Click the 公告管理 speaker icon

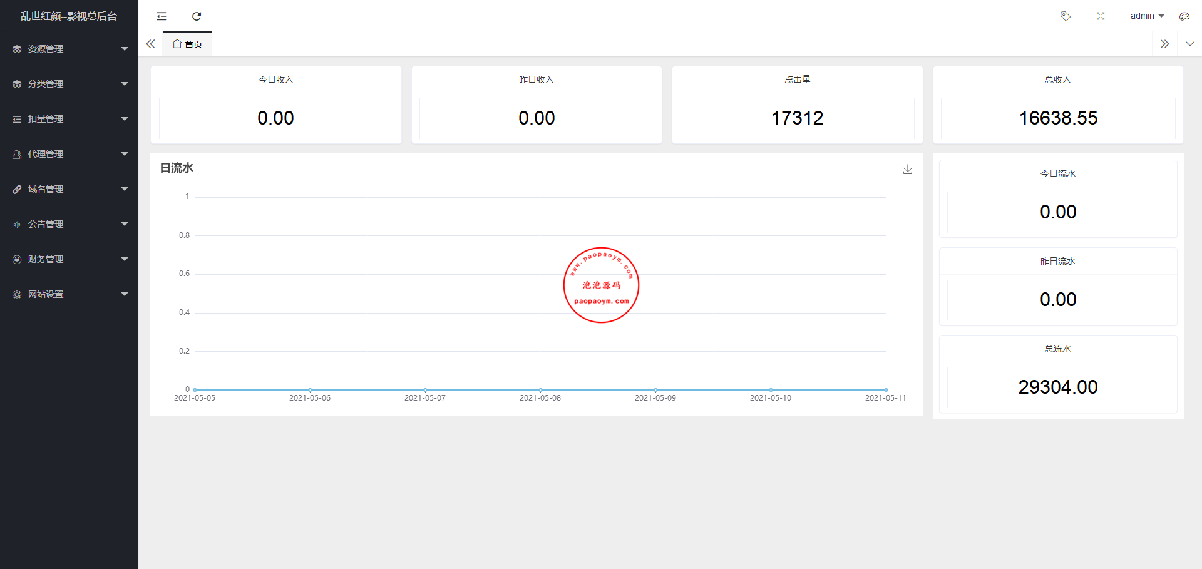[17, 224]
